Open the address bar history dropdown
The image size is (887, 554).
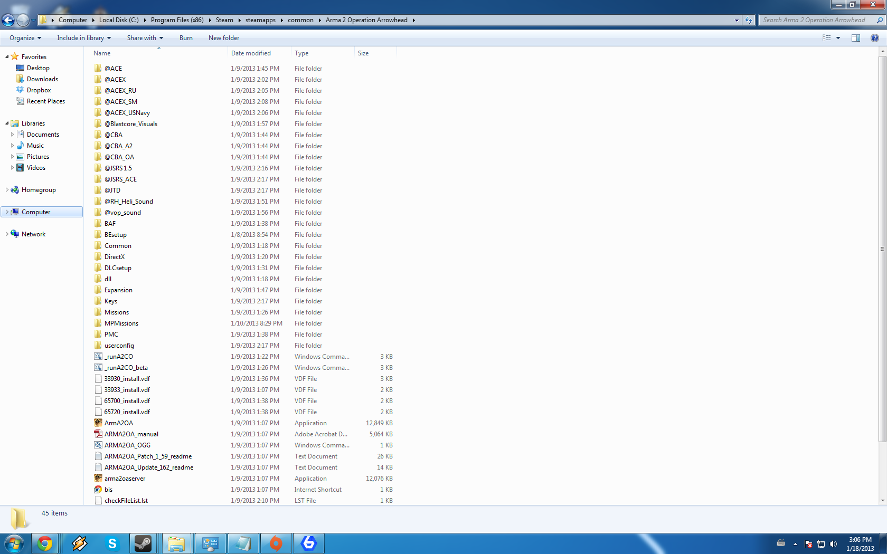(x=737, y=20)
